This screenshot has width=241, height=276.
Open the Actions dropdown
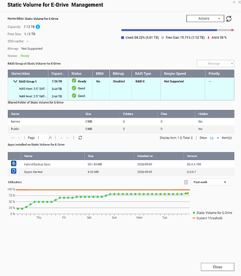(205, 19)
